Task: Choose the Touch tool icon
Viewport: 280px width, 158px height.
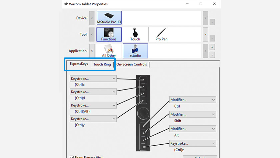Action: [x=135, y=34]
